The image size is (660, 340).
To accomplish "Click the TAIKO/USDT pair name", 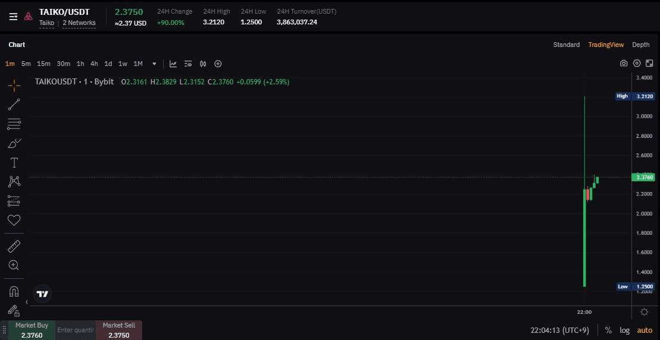I will [x=64, y=12].
